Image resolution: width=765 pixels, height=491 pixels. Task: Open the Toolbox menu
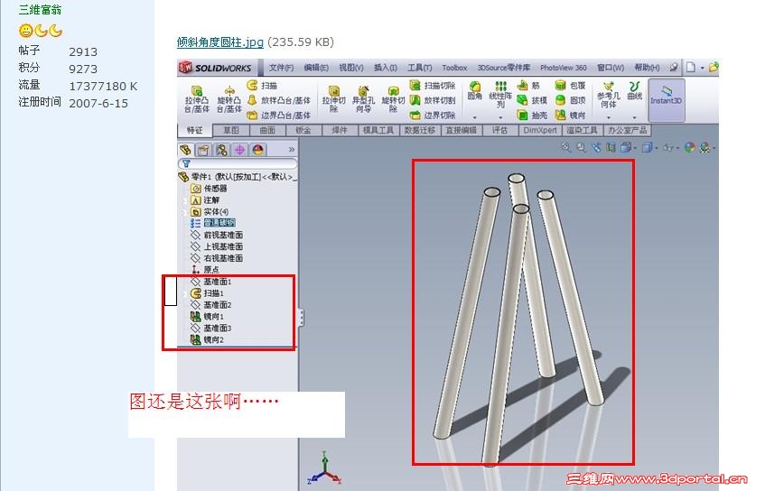coord(454,68)
